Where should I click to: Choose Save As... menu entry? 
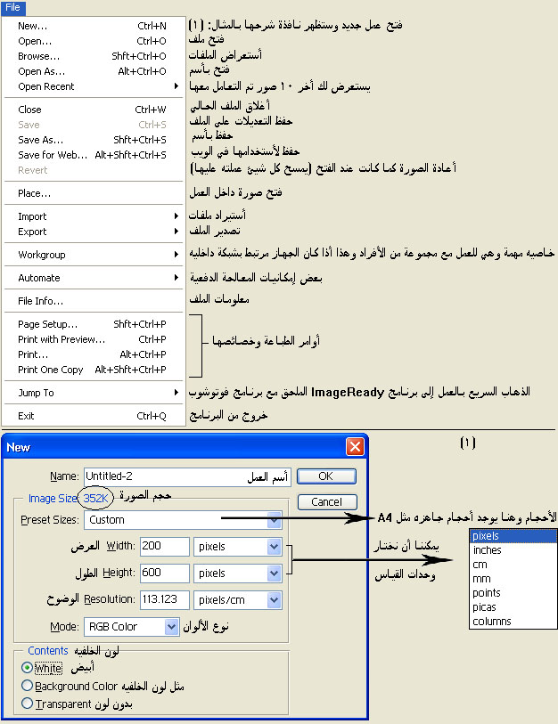point(93,140)
